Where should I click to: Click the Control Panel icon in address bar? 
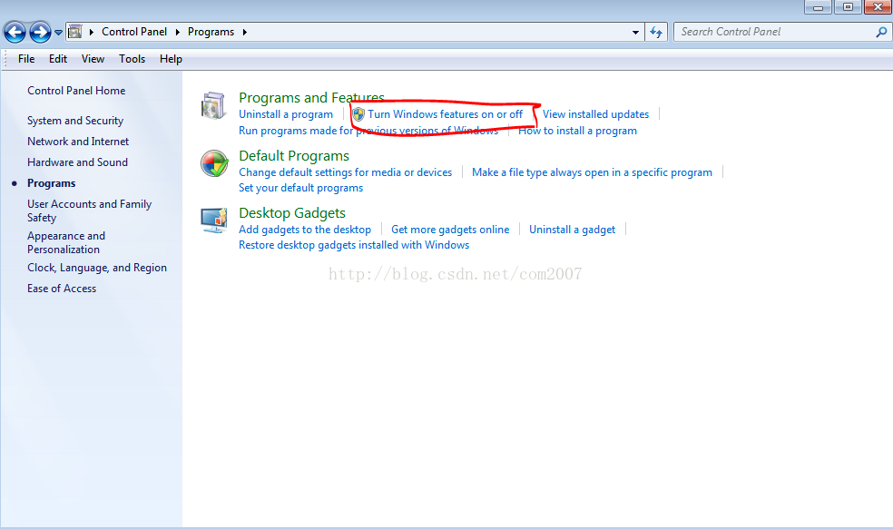[75, 32]
